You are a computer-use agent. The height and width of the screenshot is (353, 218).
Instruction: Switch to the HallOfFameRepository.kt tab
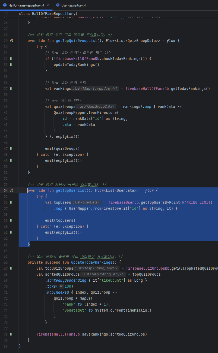(26, 5)
